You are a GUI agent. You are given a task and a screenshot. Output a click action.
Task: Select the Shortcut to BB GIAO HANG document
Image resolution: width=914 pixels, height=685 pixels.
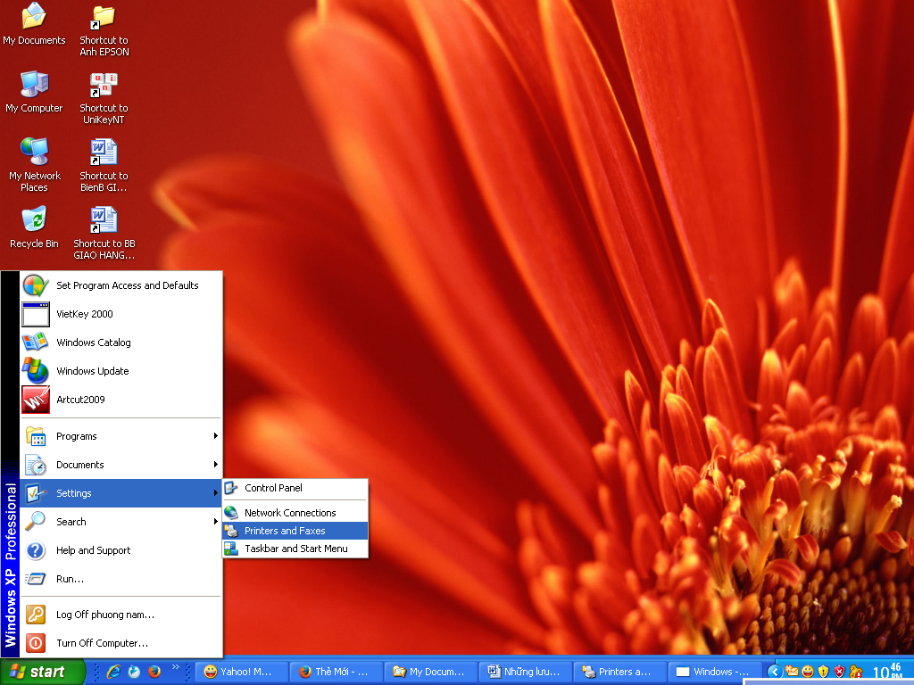point(104,233)
